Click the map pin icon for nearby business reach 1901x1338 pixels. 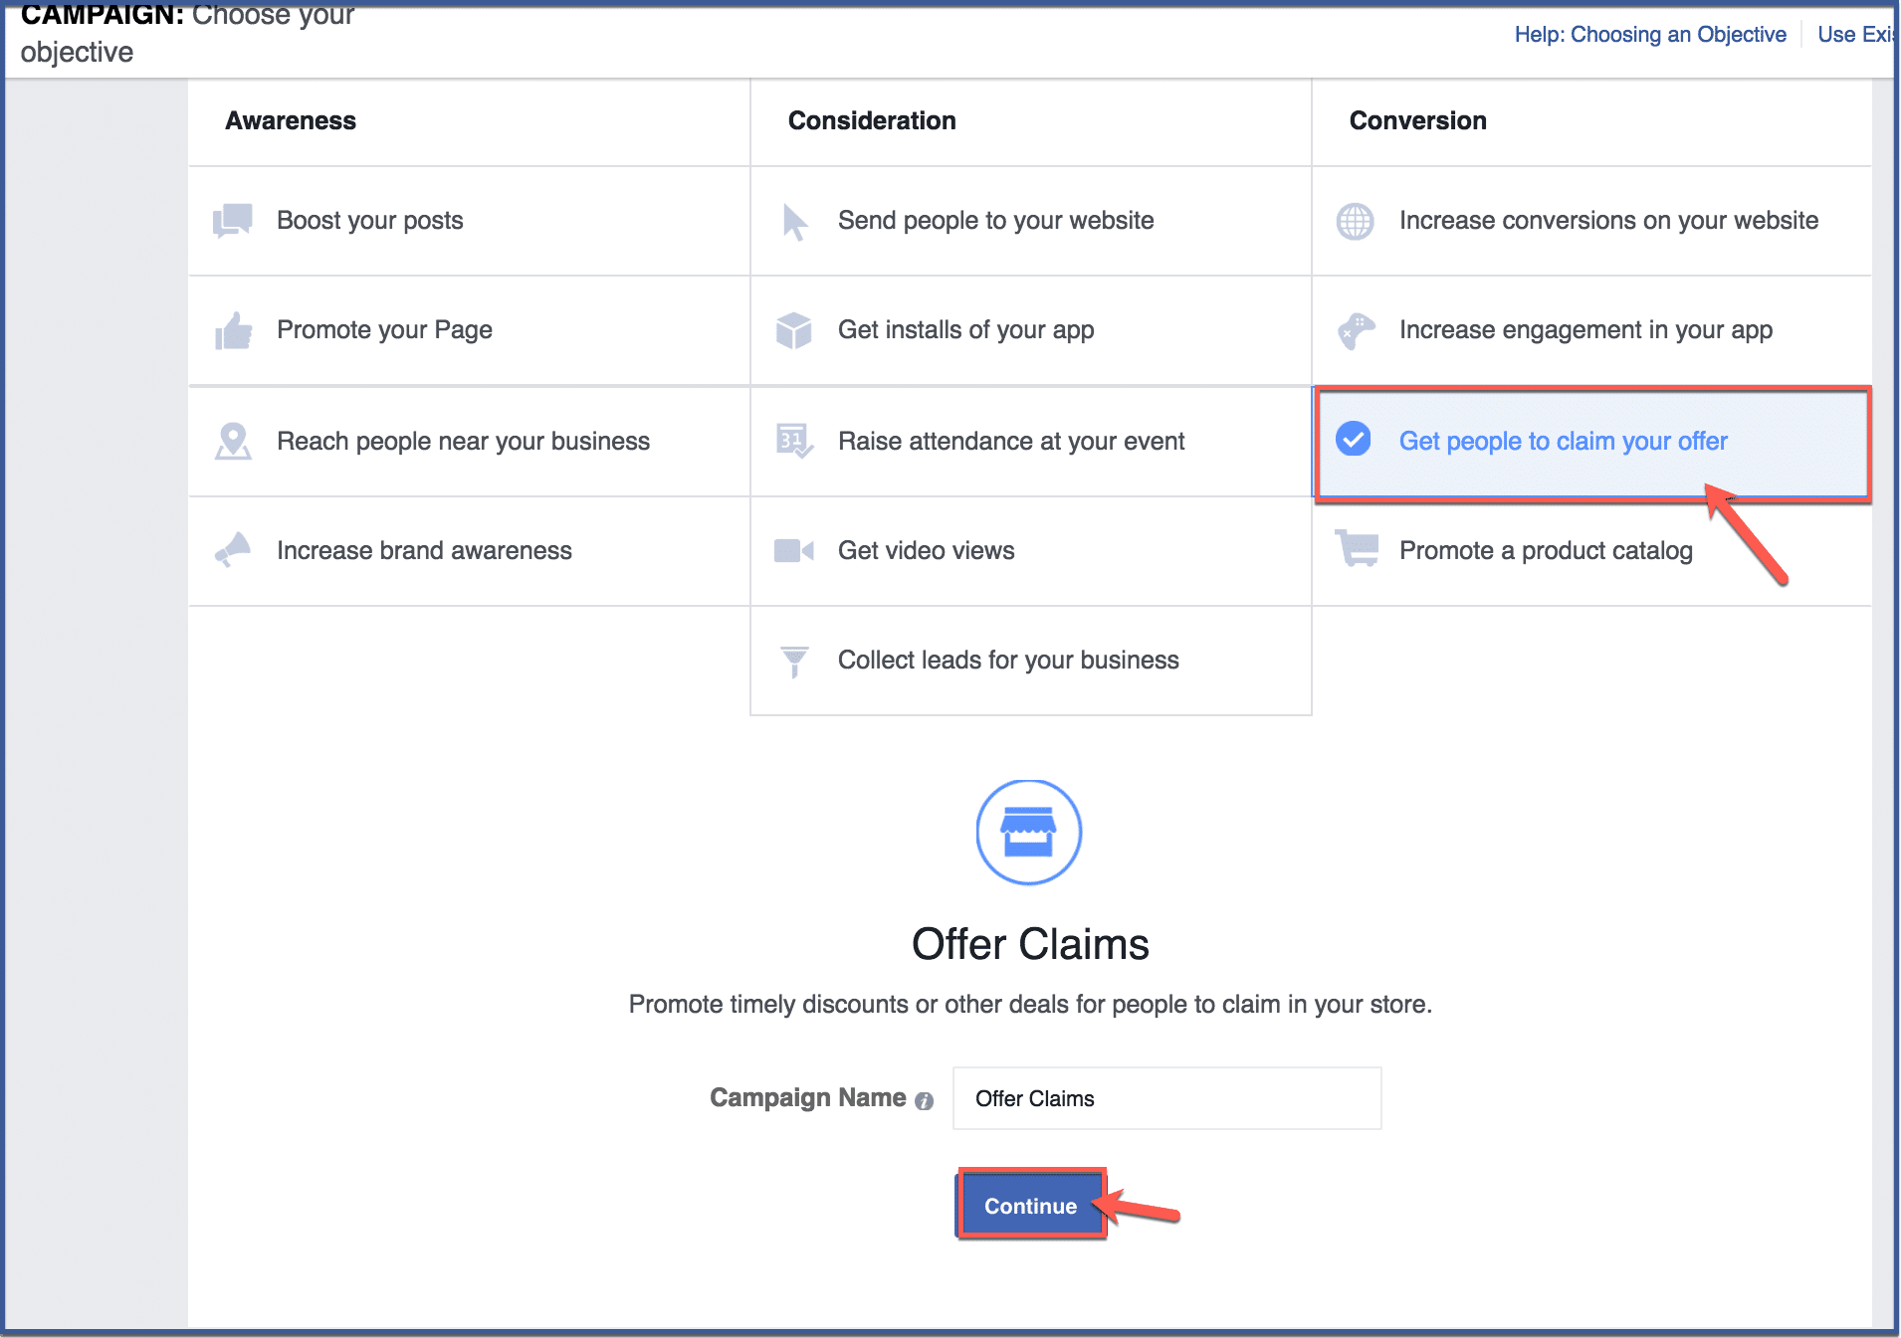pyautogui.click(x=233, y=441)
